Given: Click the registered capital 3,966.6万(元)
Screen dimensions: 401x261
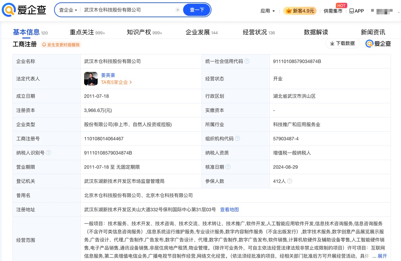Looking at the screenshot, I should [x=98, y=110].
